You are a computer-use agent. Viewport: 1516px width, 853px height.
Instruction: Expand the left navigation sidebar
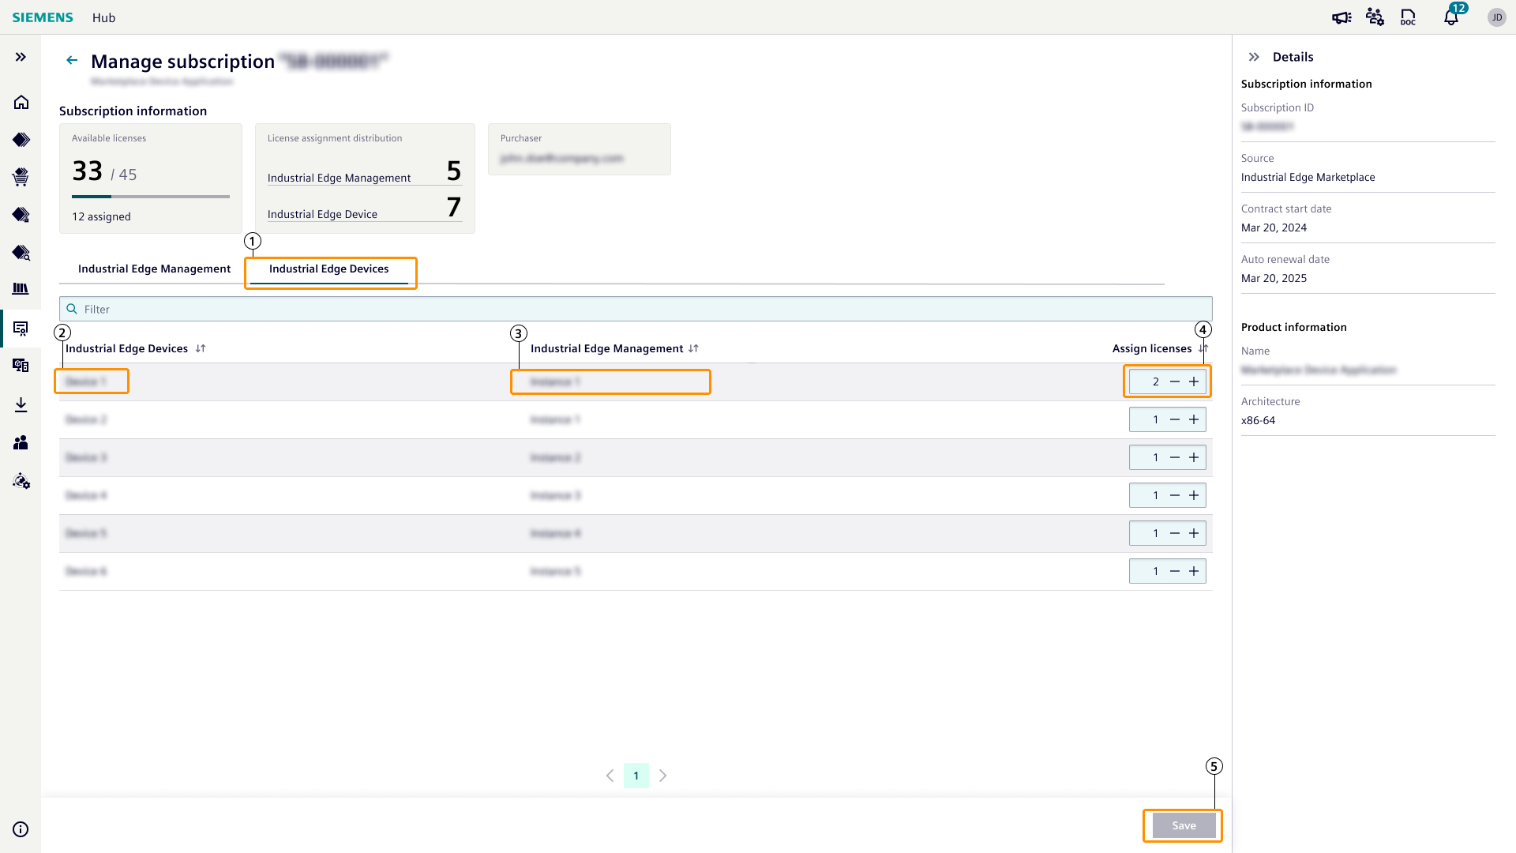click(x=21, y=57)
